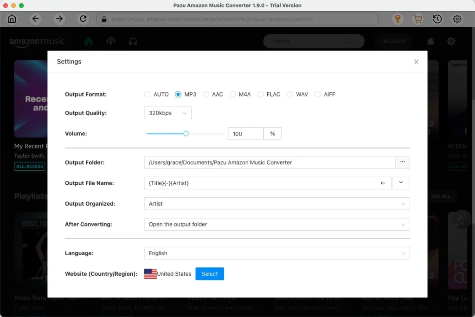The width and height of the screenshot is (475, 317).
Task: Go back using the back arrow icon
Action: [36, 19]
